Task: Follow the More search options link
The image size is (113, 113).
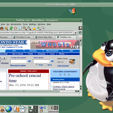Action: click(x=18, y=65)
